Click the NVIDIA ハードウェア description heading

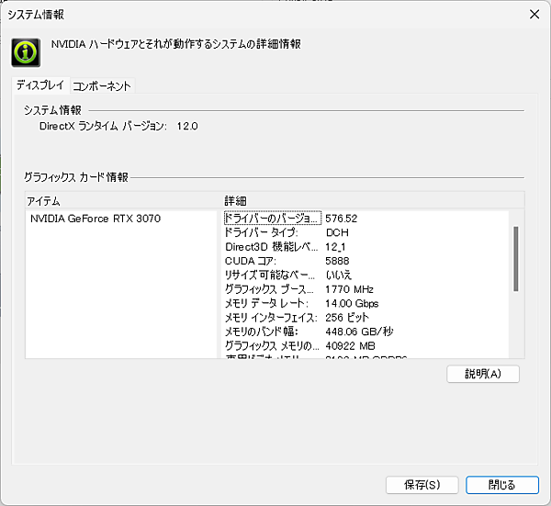(176, 44)
